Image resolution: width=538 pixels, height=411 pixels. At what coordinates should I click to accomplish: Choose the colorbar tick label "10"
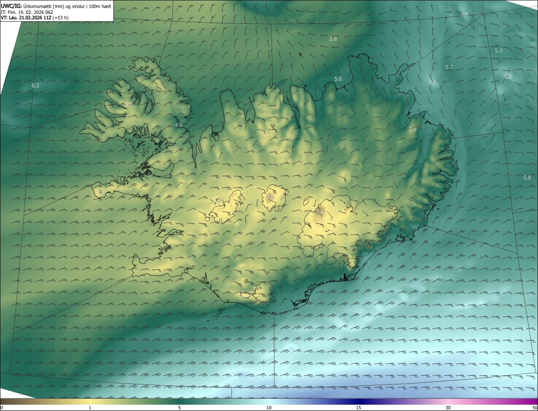(269, 408)
